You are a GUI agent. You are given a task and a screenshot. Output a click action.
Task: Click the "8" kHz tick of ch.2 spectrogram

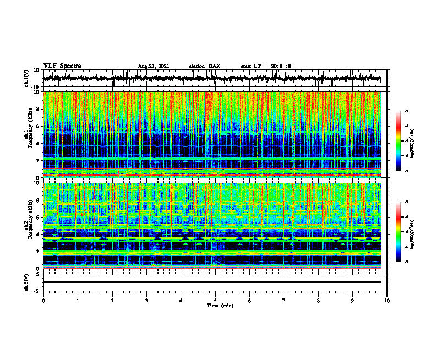[x=39, y=200]
